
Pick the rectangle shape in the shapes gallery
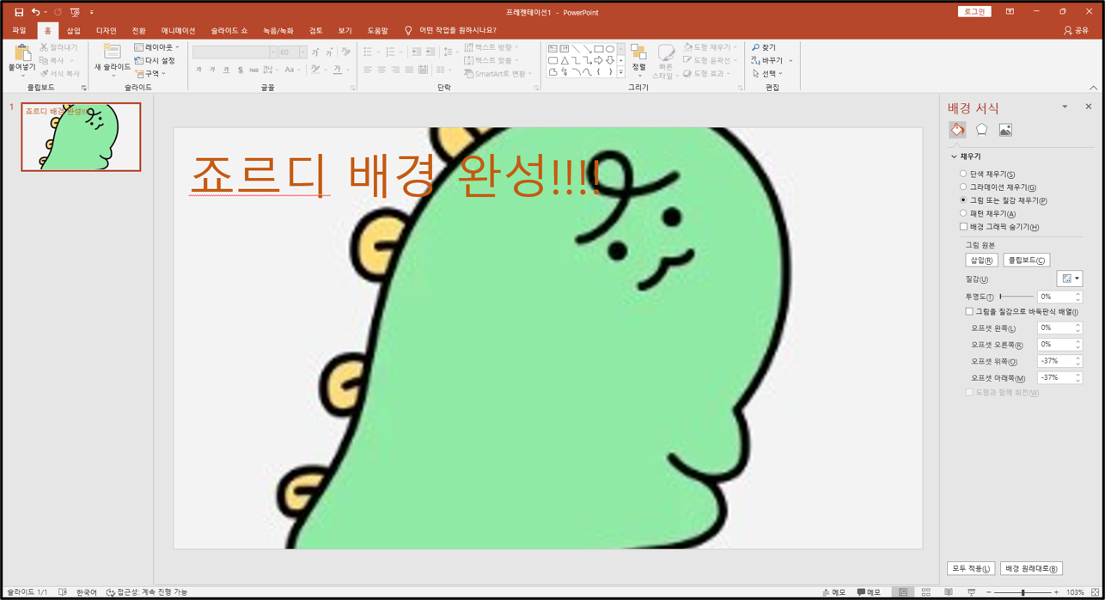point(599,49)
